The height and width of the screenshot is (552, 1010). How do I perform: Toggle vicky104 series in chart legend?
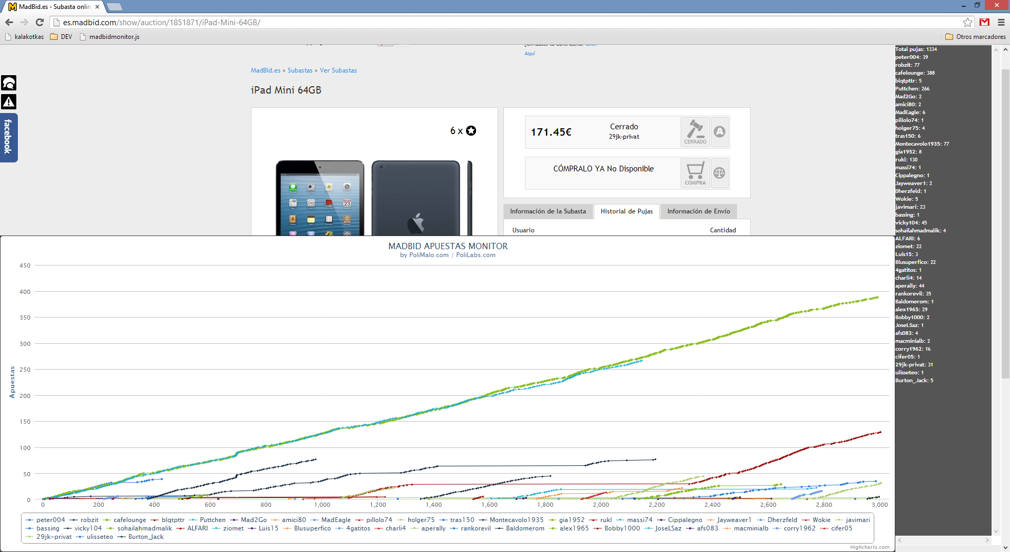point(83,528)
